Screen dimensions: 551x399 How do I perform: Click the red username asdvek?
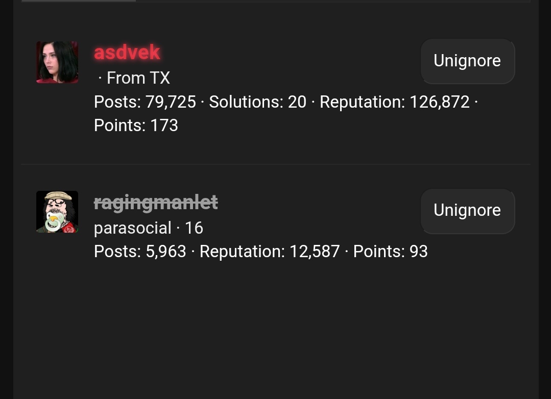[x=127, y=52]
